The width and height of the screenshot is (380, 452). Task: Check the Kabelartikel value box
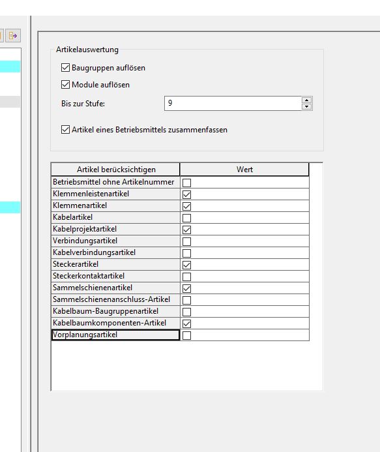pos(186,218)
